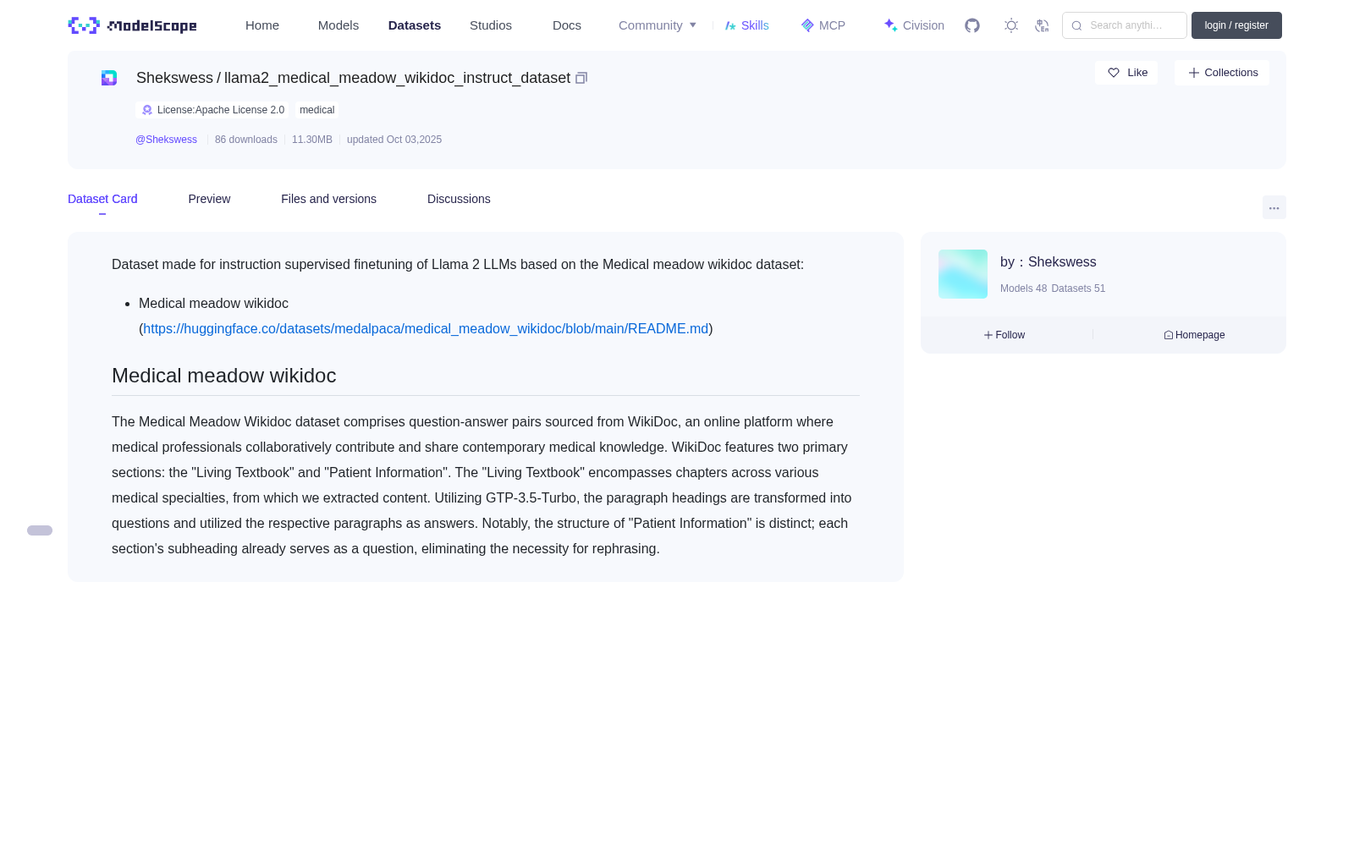Copy dataset name using copy icon

pos(581,78)
